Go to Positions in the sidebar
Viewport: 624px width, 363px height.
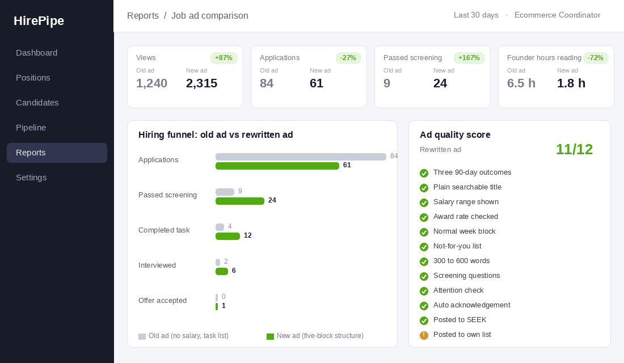click(x=57, y=78)
